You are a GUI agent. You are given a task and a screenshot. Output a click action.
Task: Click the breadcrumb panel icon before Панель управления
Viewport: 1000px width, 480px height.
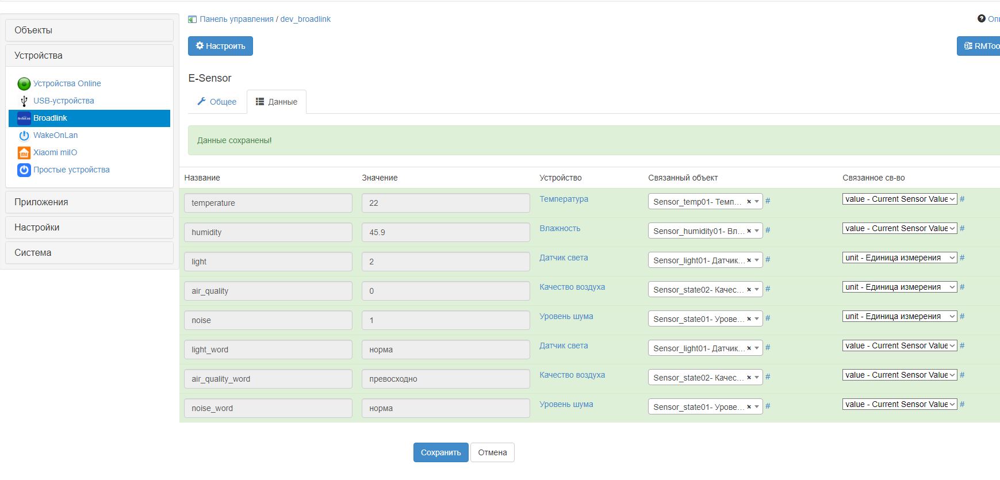tap(192, 20)
